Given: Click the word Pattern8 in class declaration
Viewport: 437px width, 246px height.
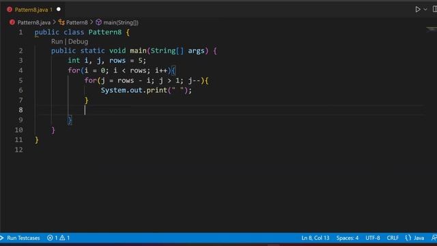Looking at the screenshot, I should (x=105, y=32).
